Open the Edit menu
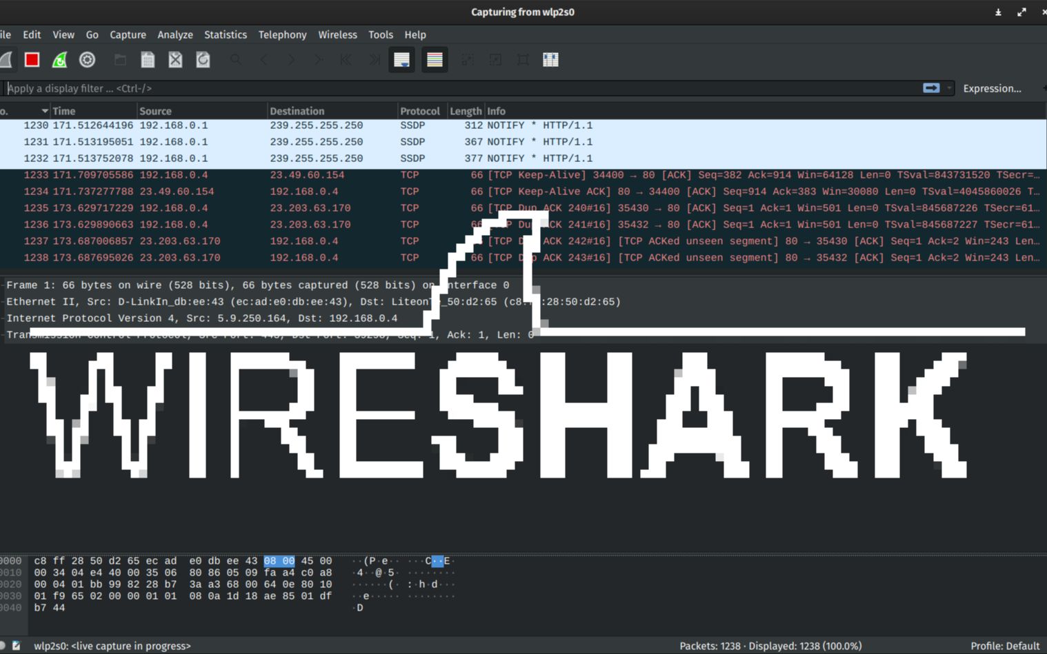This screenshot has height=654, width=1047. click(x=32, y=34)
